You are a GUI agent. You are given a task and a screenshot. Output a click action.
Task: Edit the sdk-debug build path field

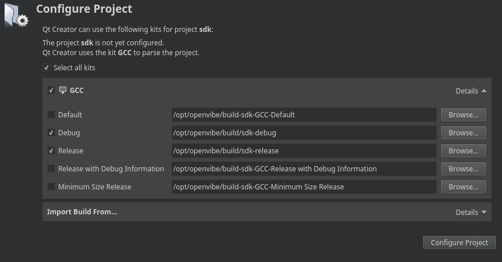pos(303,133)
